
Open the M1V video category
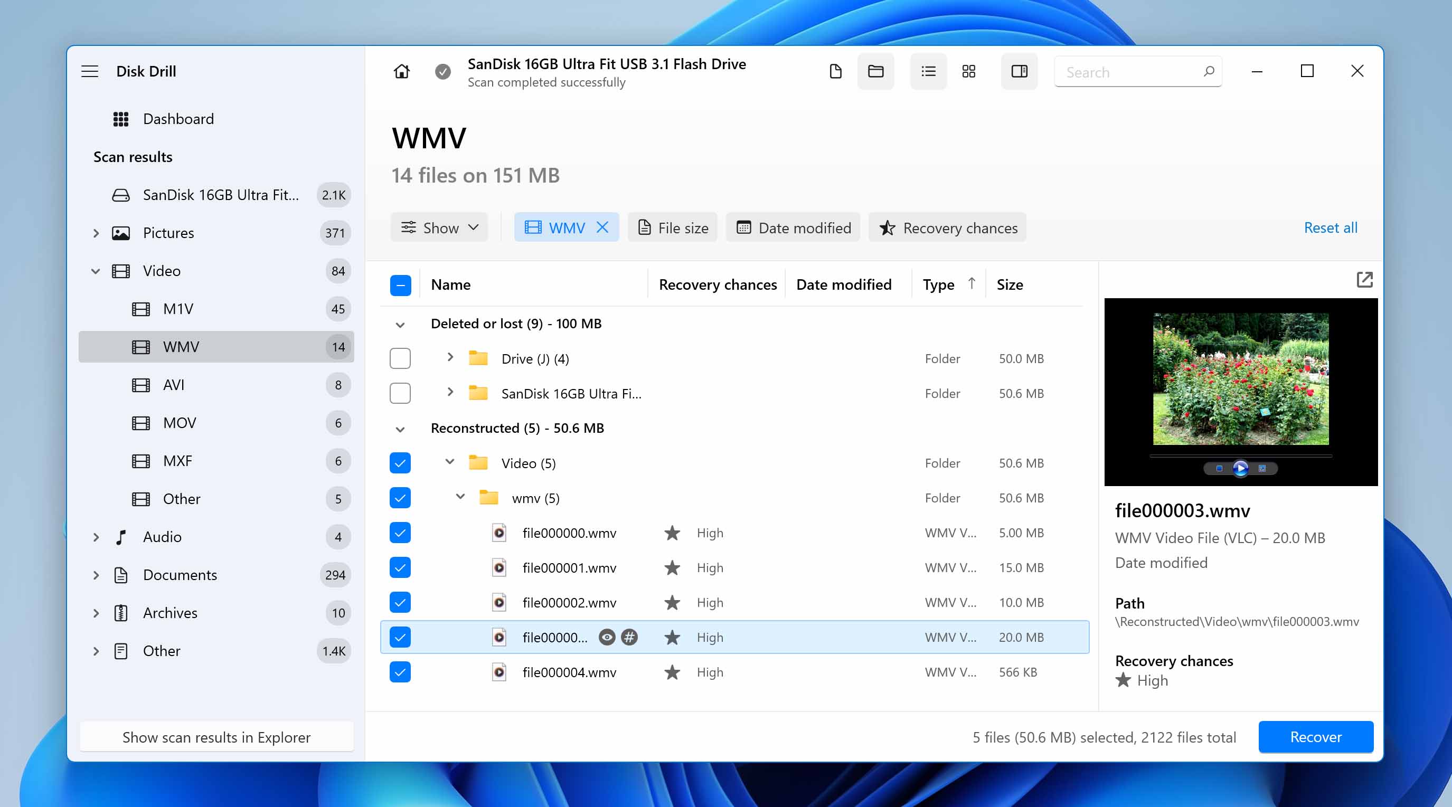pyautogui.click(x=216, y=309)
